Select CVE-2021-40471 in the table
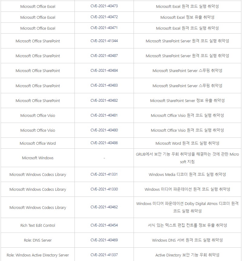 click(104, 28)
